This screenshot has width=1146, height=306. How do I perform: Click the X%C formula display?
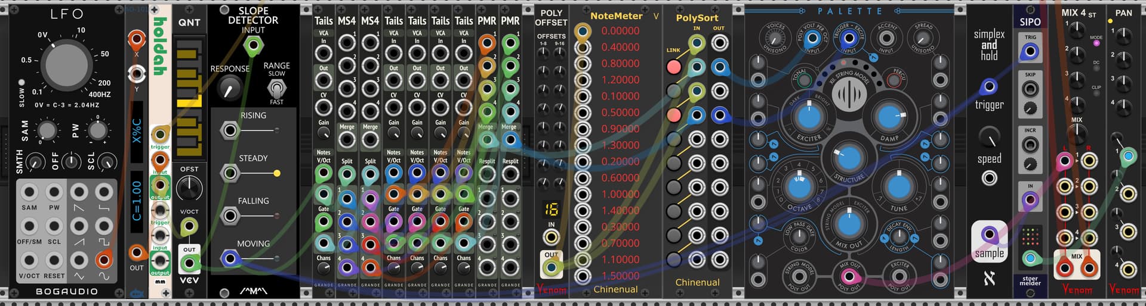click(x=137, y=131)
